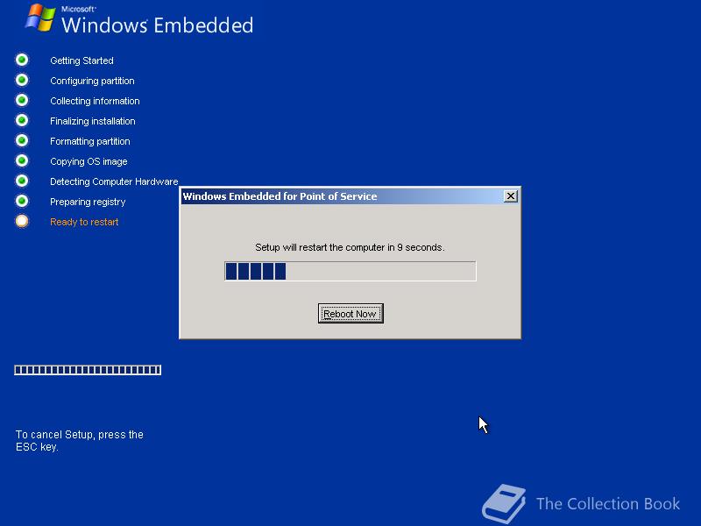
Task: Click the green bullet beside Formatting partition
Action: point(22,140)
